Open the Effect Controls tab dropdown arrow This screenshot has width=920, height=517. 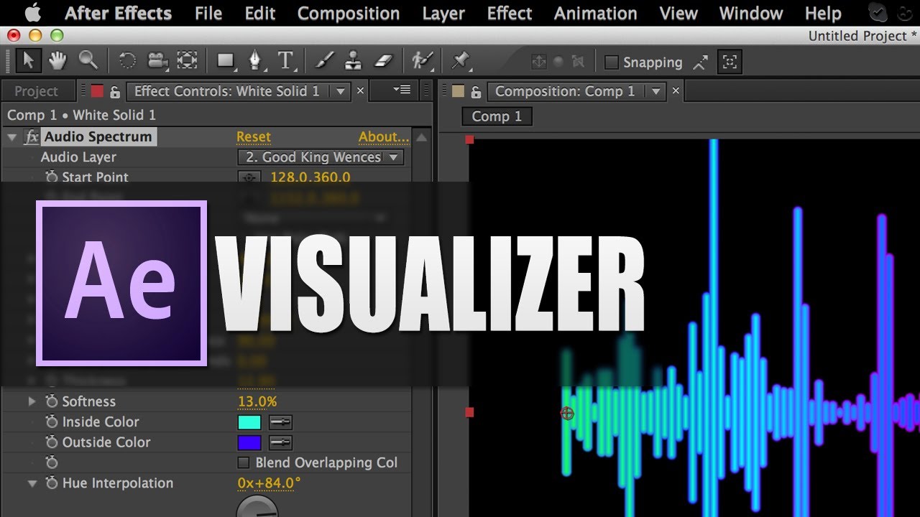click(x=340, y=91)
